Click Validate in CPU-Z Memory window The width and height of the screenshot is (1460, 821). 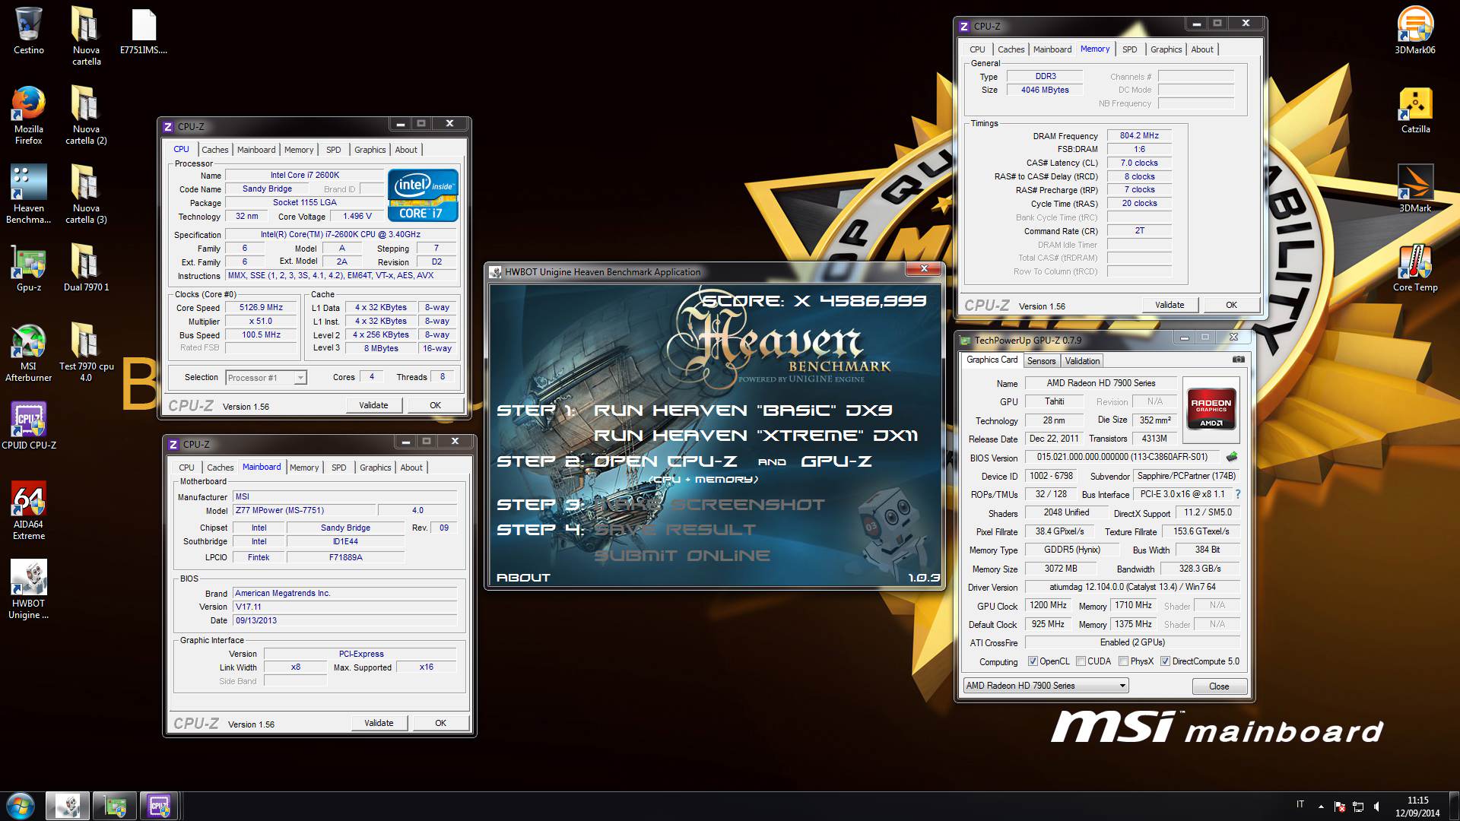pos(1170,305)
